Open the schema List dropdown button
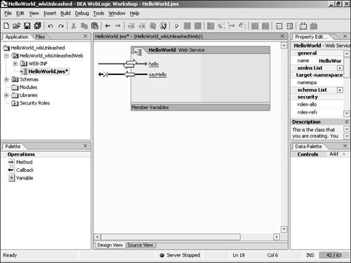This screenshot has height=263, width=351. (340, 90)
